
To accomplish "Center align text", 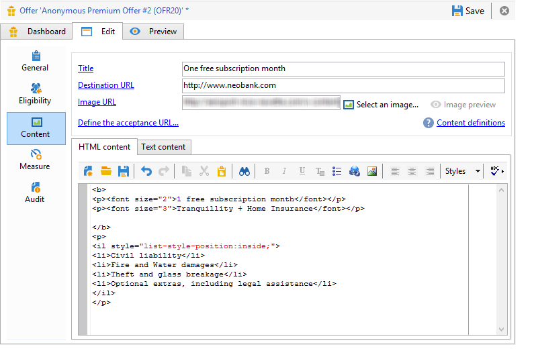I will (x=412, y=171).
